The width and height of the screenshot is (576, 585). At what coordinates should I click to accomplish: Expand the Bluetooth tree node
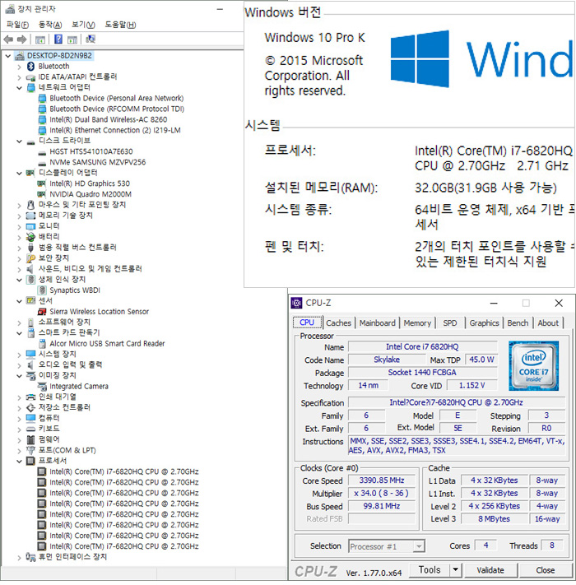[19, 67]
